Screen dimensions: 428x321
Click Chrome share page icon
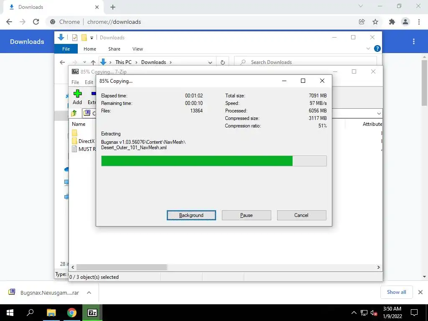362,22
